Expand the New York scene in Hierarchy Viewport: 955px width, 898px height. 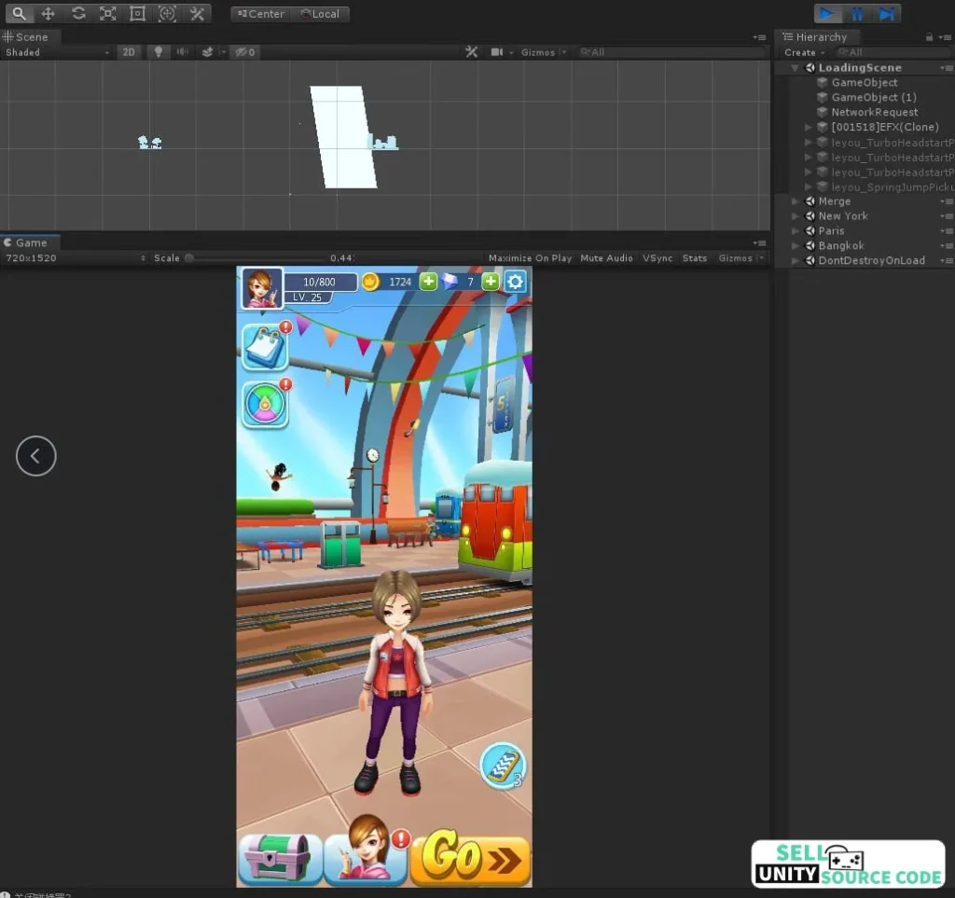click(x=796, y=216)
